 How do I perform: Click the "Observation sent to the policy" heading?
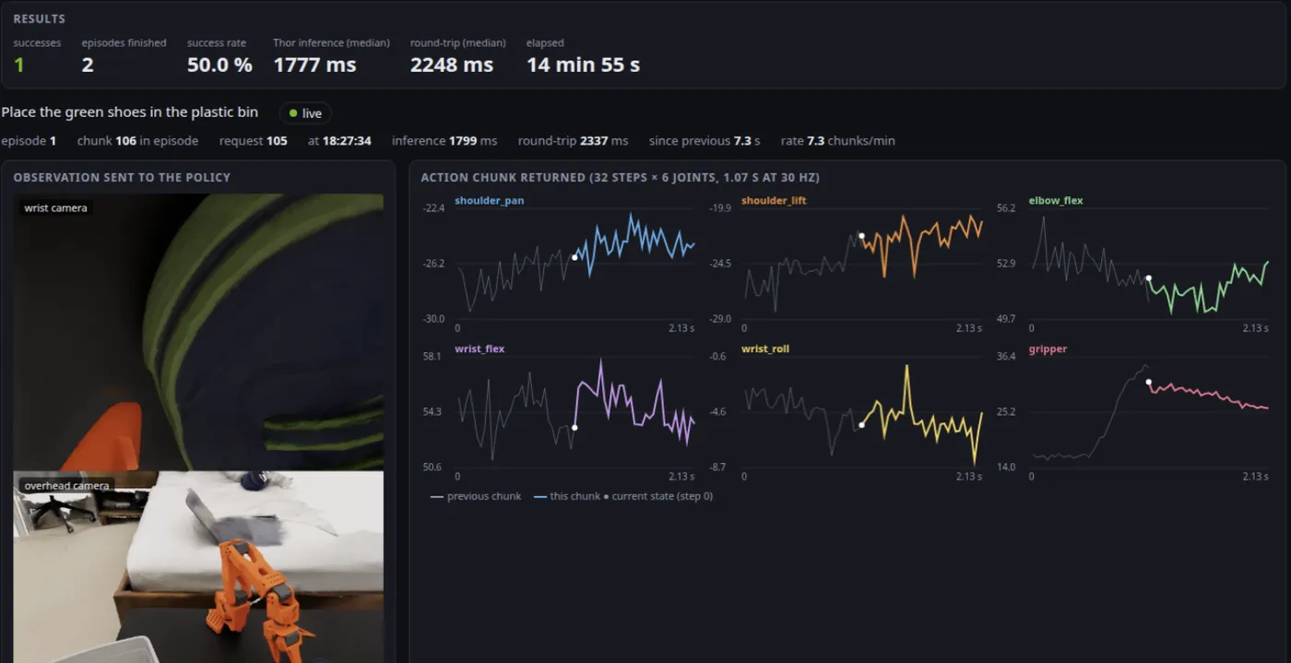tap(122, 178)
